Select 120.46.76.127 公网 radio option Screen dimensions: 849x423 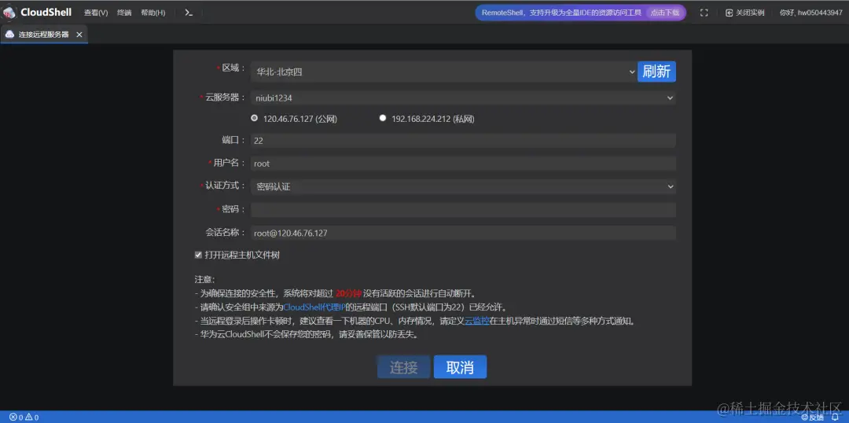pyautogui.click(x=255, y=118)
